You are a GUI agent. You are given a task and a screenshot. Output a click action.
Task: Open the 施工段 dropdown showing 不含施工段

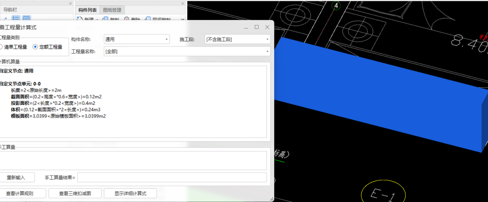coord(237,39)
